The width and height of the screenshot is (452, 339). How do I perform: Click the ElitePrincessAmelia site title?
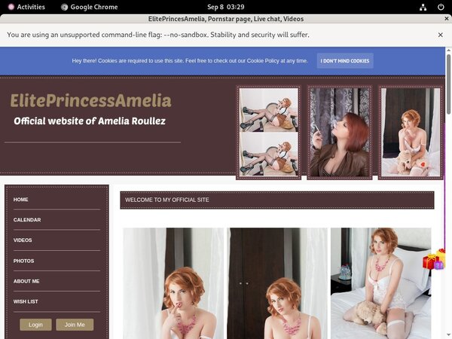(x=90, y=100)
